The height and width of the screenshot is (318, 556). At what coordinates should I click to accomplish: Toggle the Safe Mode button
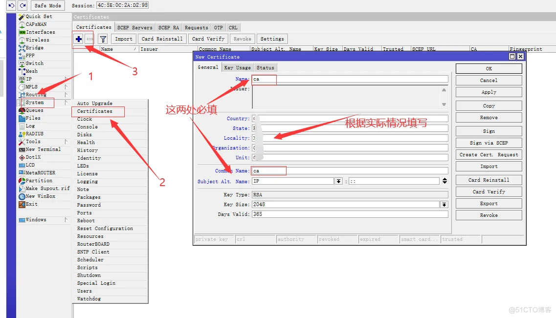point(48,5)
